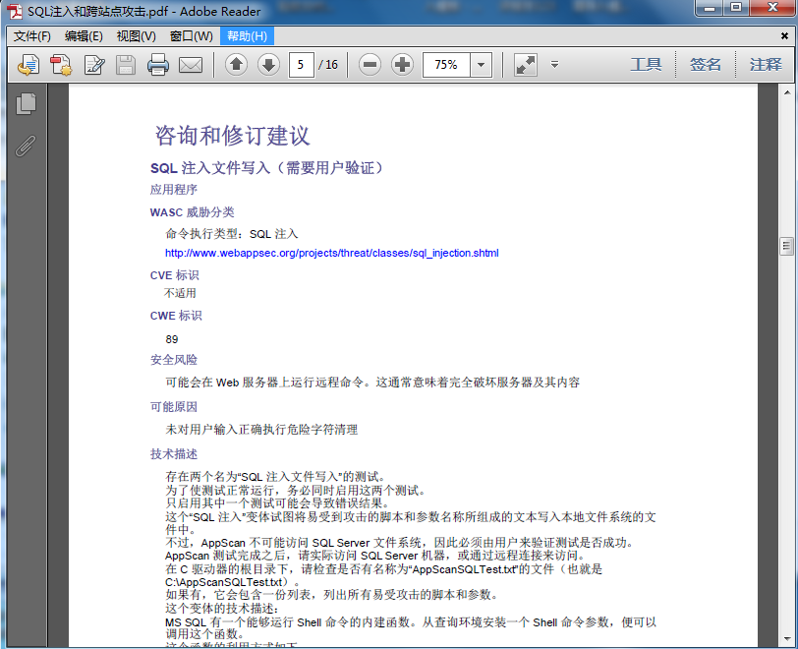
Task: Click the vertical scrollbar thumb
Action: (x=787, y=246)
